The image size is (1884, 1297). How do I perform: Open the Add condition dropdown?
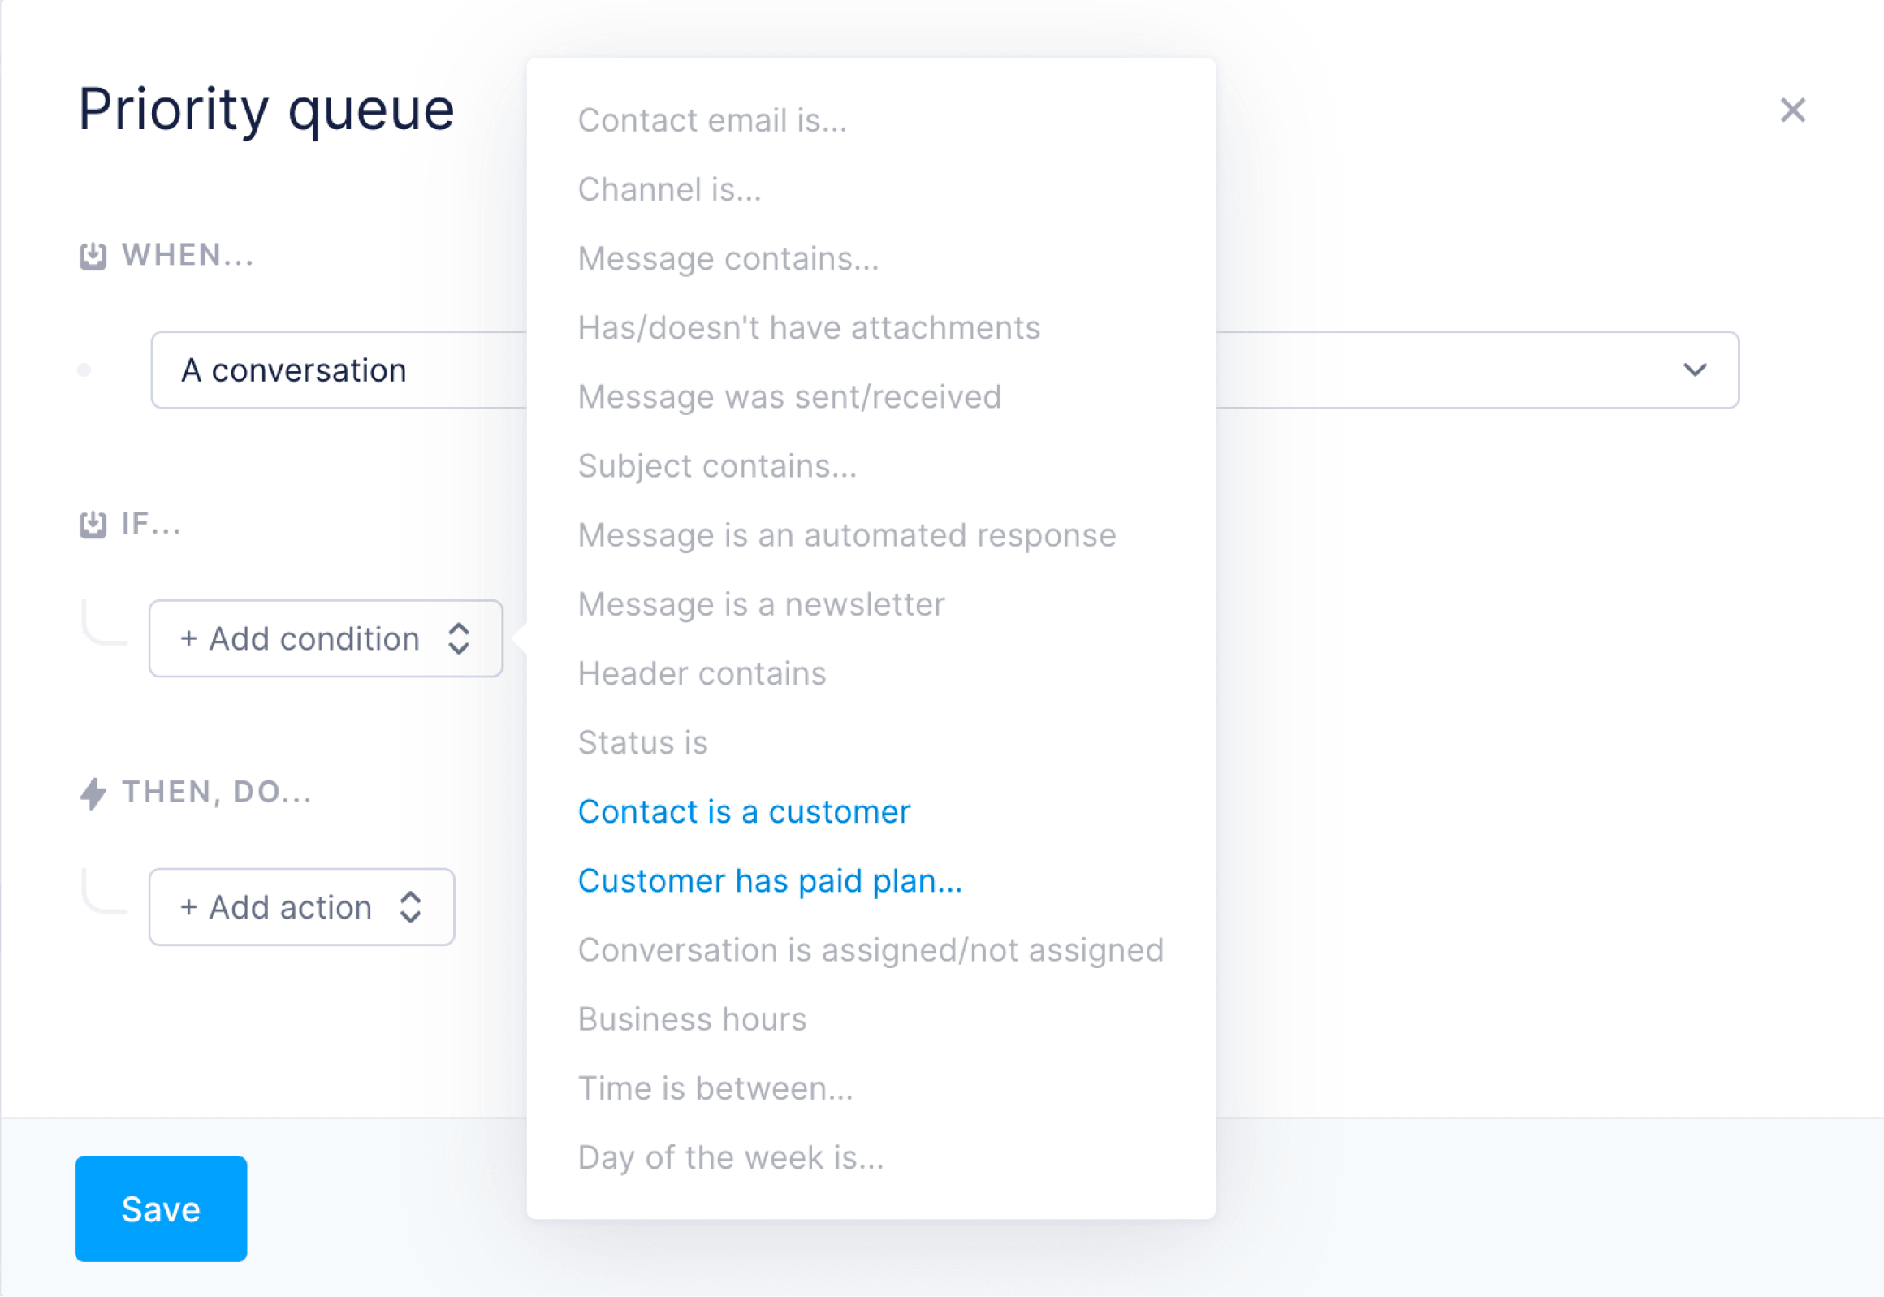(326, 638)
